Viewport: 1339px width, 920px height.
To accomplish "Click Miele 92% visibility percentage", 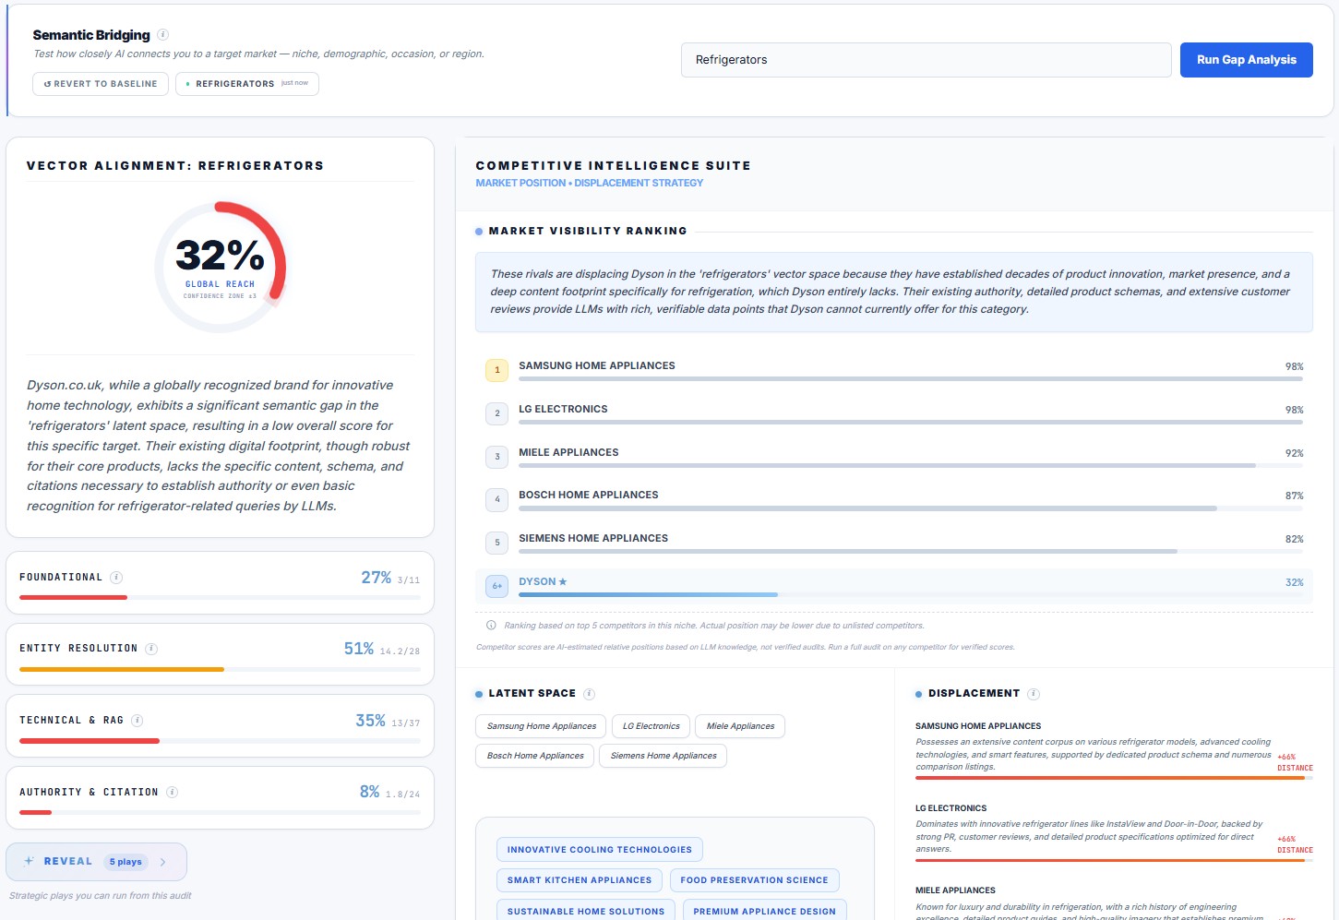I will coord(1294,453).
